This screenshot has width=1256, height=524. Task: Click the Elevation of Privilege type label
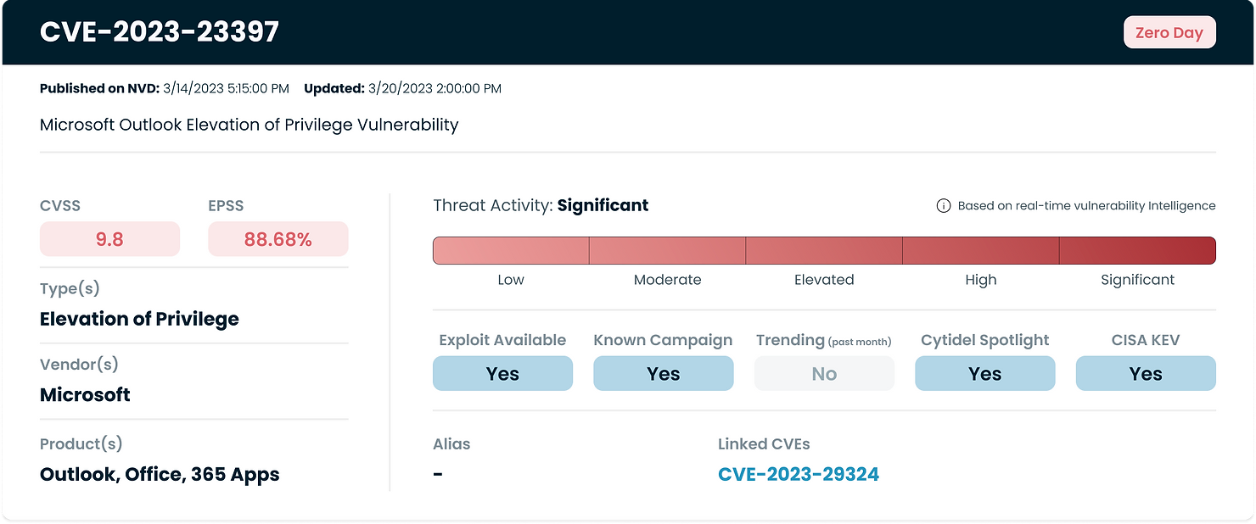click(139, 319)
